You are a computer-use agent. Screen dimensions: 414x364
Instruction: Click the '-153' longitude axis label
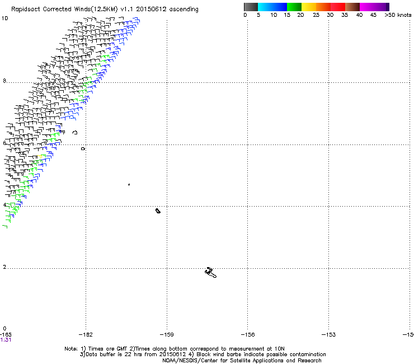click(x=328, y=335)
